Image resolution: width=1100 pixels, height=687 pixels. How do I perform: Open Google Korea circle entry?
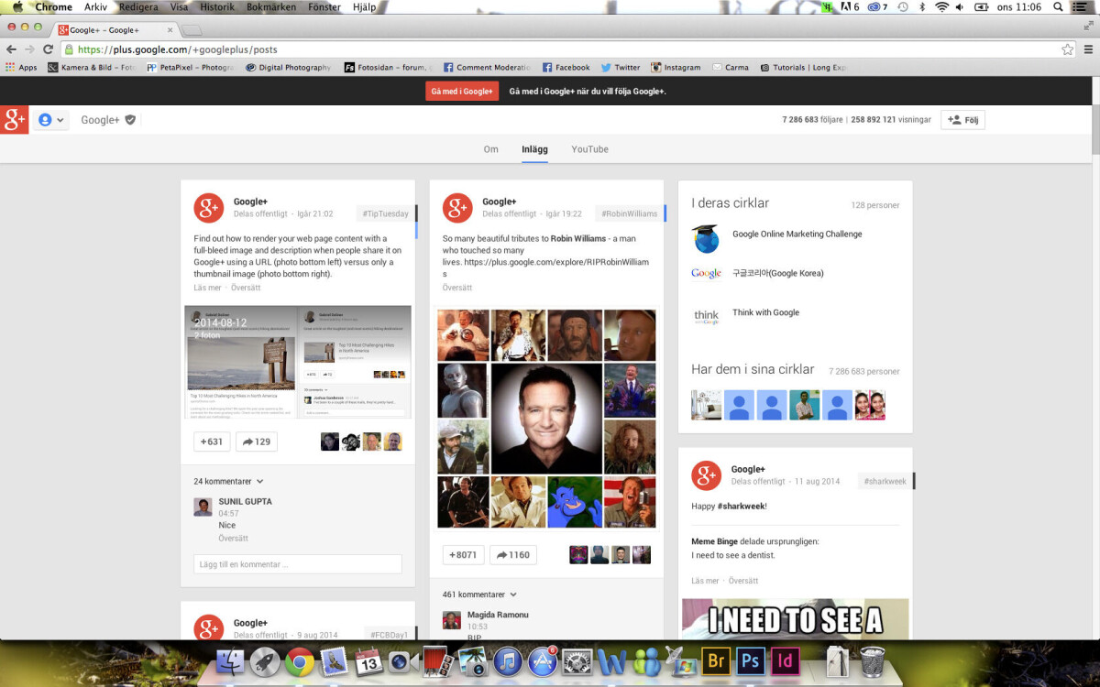(777, 273)
